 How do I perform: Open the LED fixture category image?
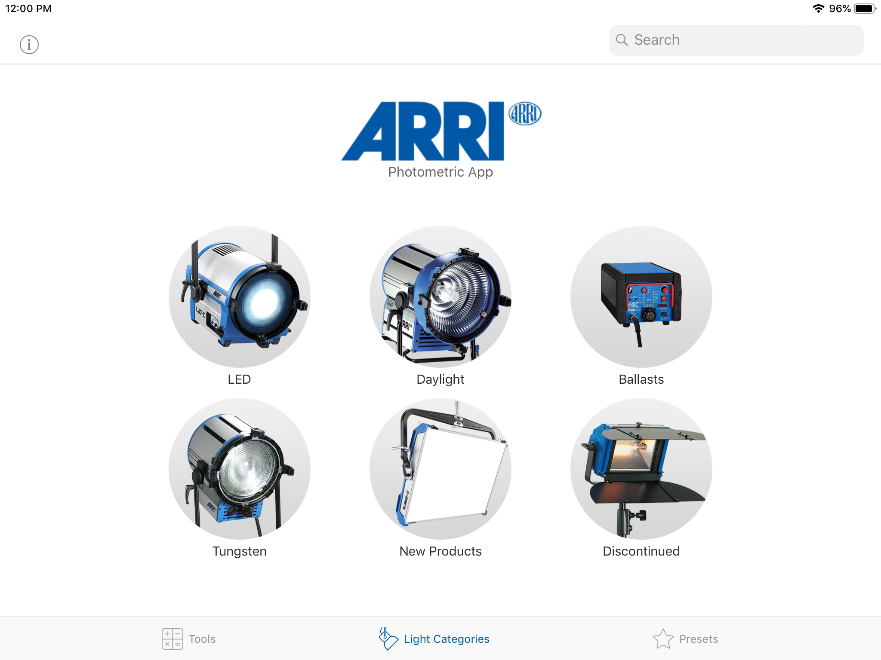coord(239,296)
